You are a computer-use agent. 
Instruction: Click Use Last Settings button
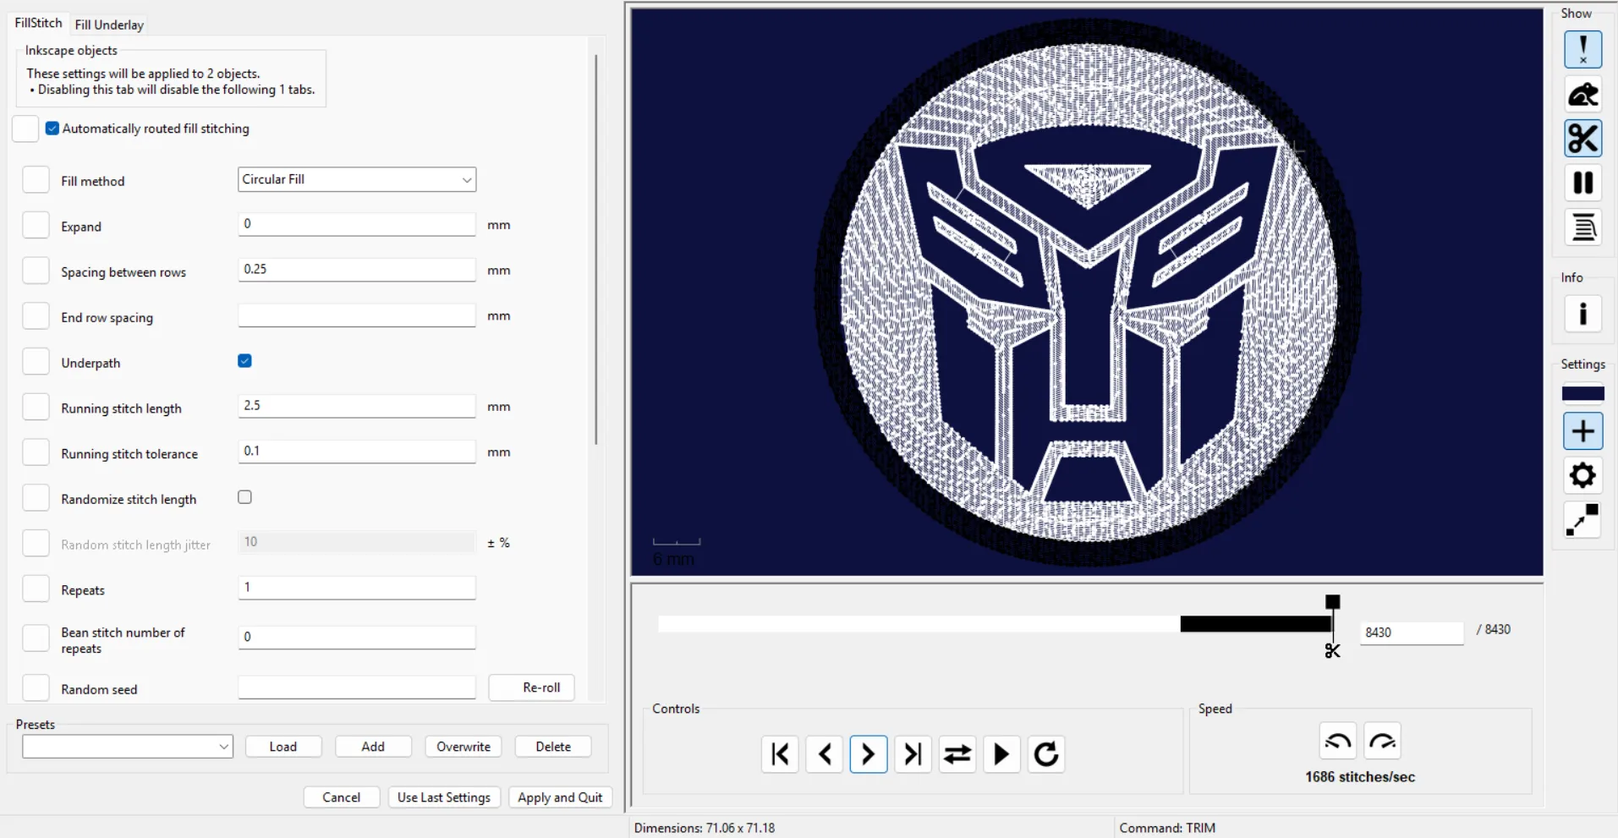pos(444,797)
